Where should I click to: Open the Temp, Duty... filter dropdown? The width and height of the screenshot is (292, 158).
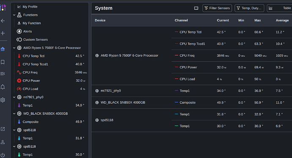point(249,8)
